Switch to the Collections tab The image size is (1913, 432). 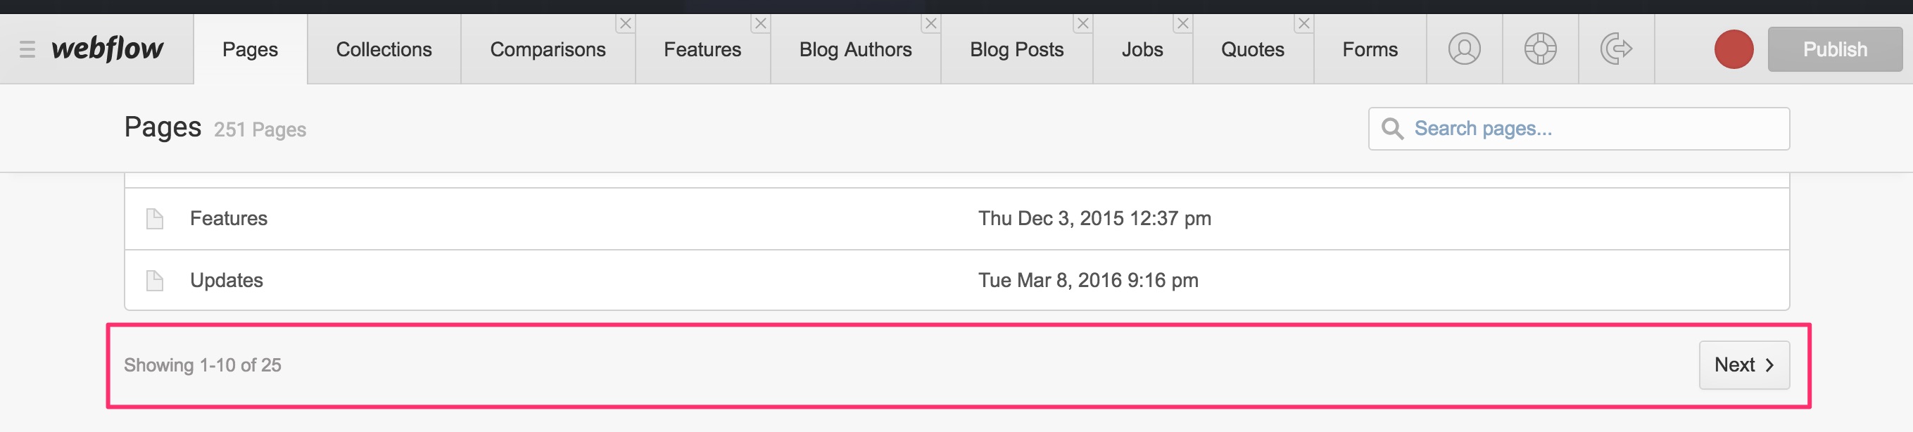[384, 49]
